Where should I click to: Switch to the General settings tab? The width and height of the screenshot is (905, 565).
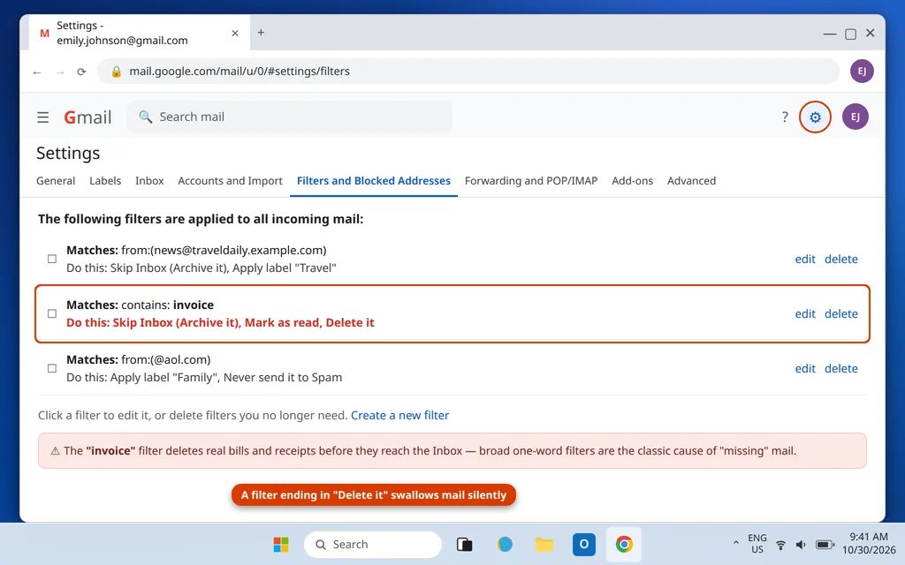[x=56, y=181]
